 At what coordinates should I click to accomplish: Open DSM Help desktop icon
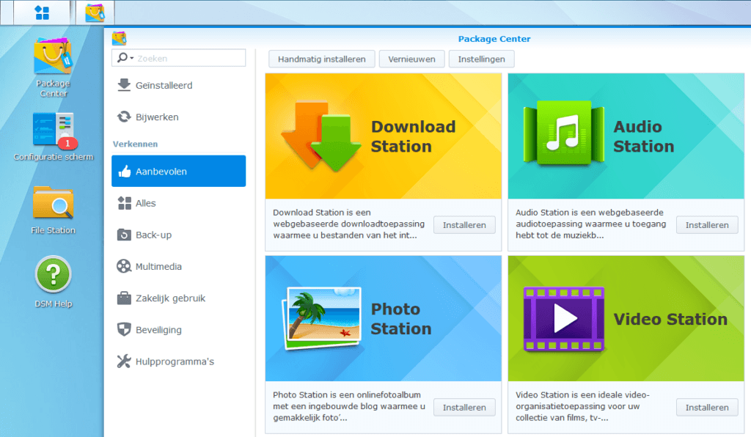click(53, 282)
